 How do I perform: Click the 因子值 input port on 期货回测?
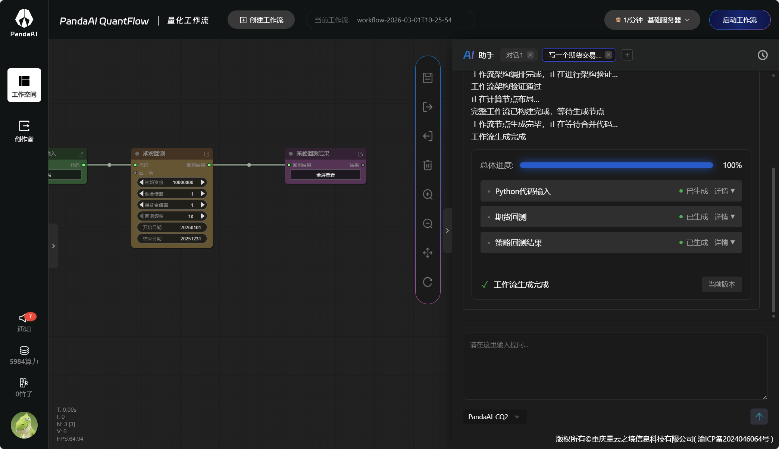click(135, 173)
